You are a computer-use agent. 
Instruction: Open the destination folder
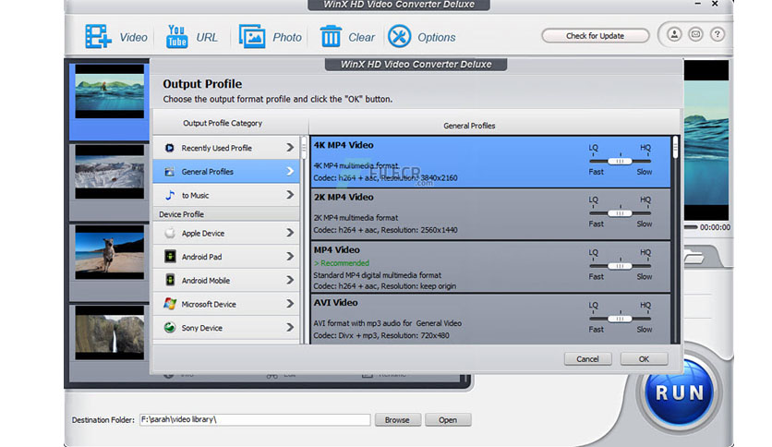(448, 420)
